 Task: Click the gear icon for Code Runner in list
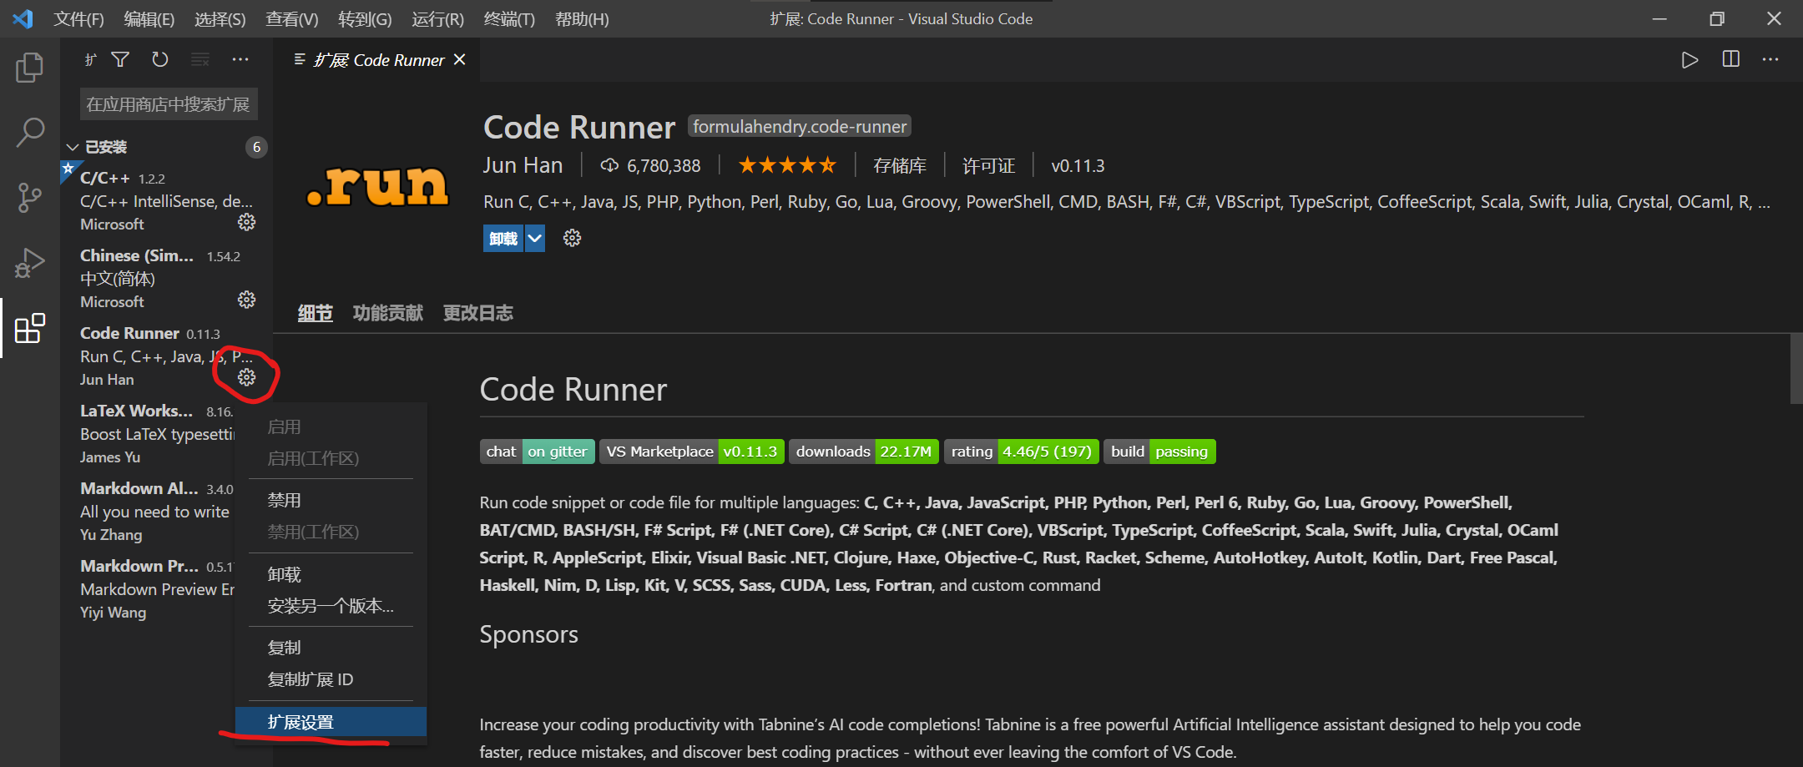[246, 377]
